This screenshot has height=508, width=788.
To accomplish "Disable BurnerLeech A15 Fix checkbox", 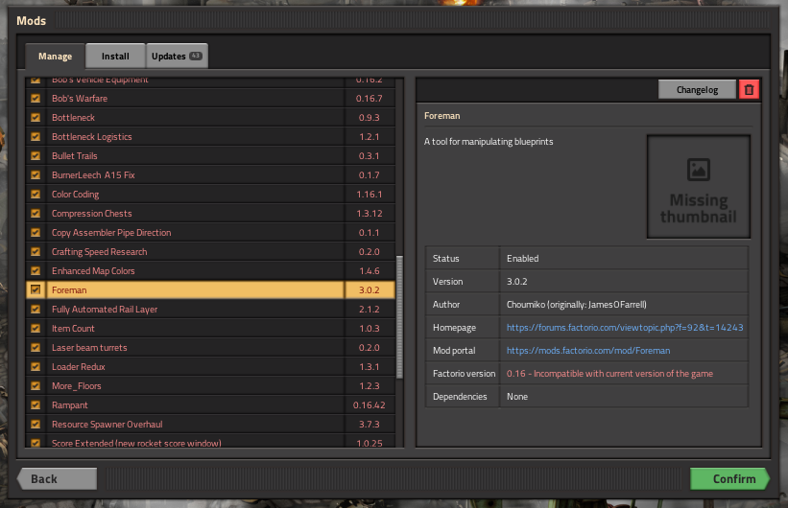I will [x=36, y=175].
